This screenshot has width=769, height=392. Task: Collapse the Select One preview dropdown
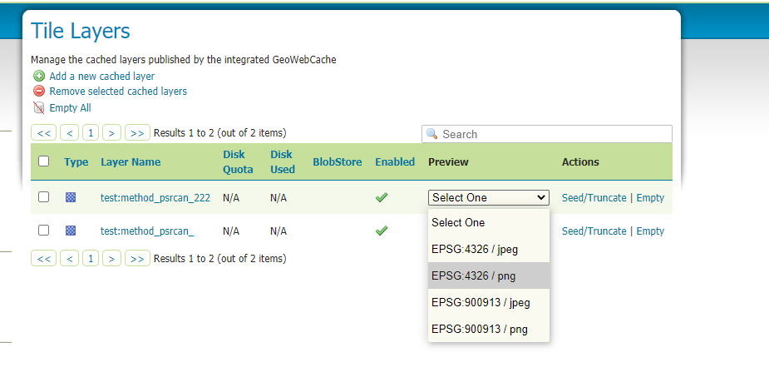[x=489, y=197]
